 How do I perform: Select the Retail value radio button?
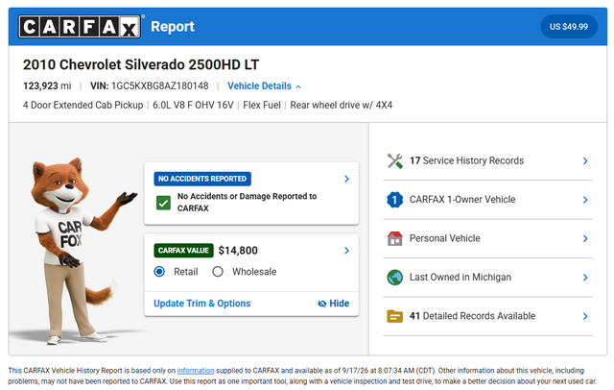[159, 272]
